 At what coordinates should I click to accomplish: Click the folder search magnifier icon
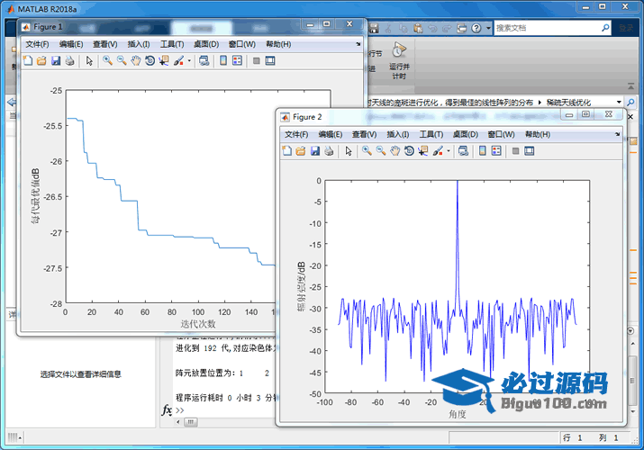pyautogui.click(x=630, y=102)
